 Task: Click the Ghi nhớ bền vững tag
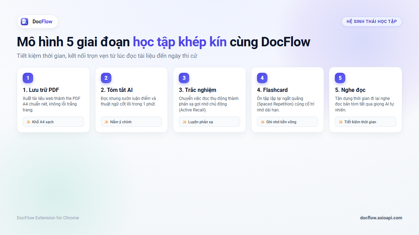click(x=287, y=122)
